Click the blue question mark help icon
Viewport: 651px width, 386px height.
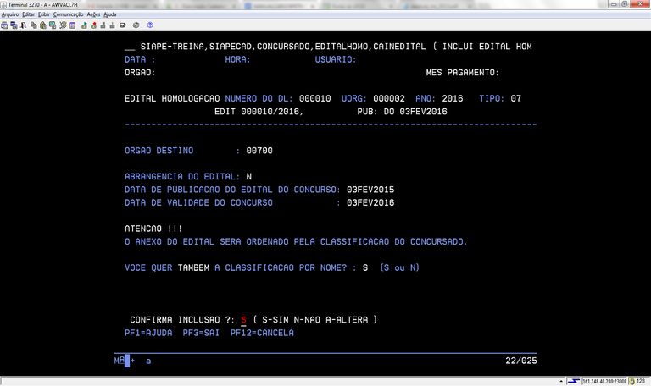150,25
